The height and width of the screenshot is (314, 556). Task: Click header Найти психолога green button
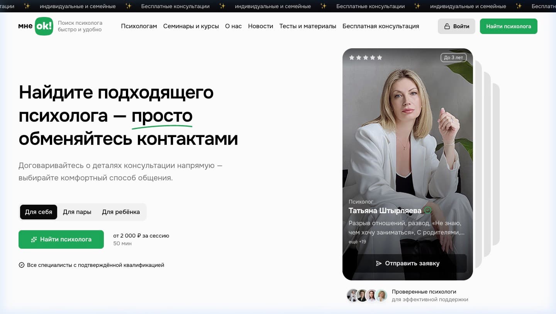pos(509,26)
